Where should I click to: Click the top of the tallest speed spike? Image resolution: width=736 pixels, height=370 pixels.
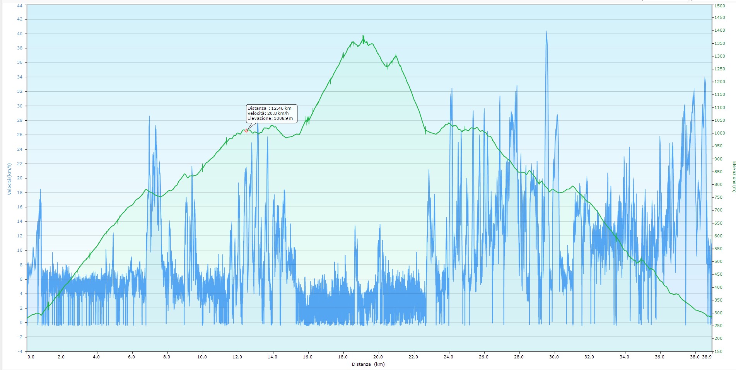pyautogui.click(x=546, y=32)
